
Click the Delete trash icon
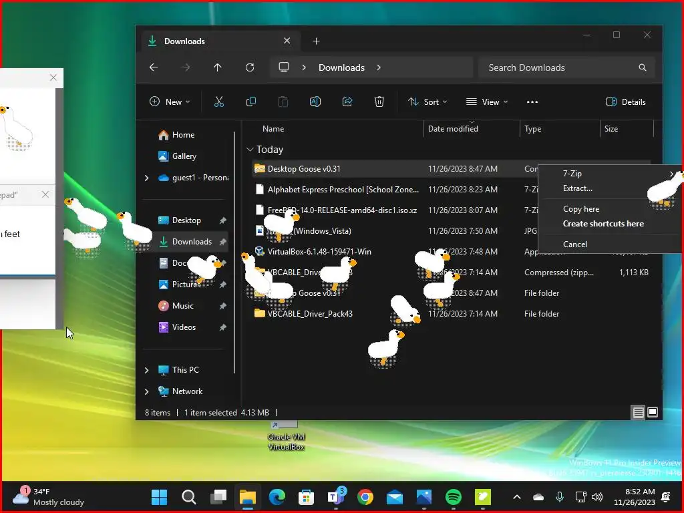click(x=379, y=102)
